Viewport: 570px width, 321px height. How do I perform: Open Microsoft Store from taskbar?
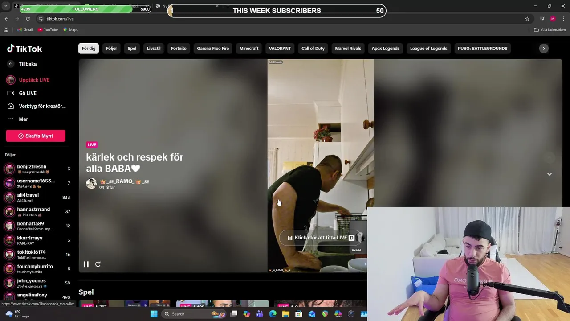[299, 314]
